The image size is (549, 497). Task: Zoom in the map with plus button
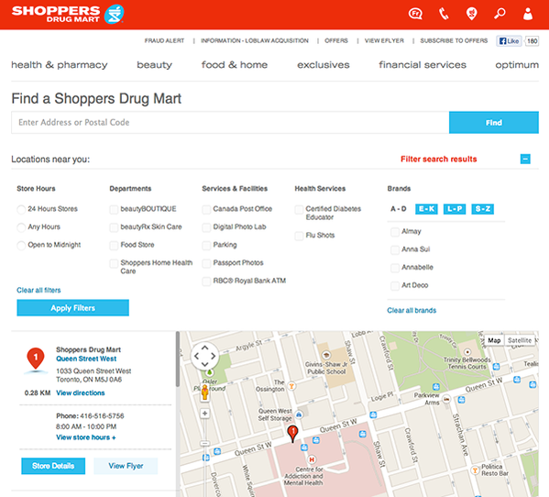tap(204, 414)
